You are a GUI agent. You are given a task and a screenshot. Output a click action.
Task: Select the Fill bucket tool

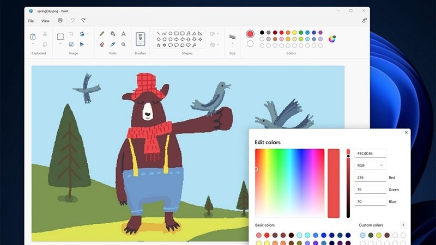113,34
